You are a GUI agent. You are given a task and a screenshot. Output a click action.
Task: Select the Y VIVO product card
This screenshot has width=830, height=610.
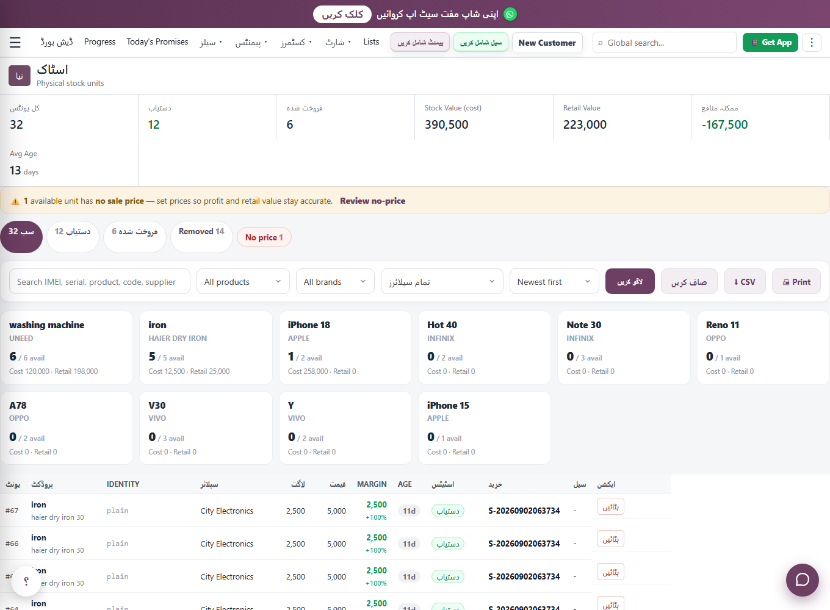345,428
